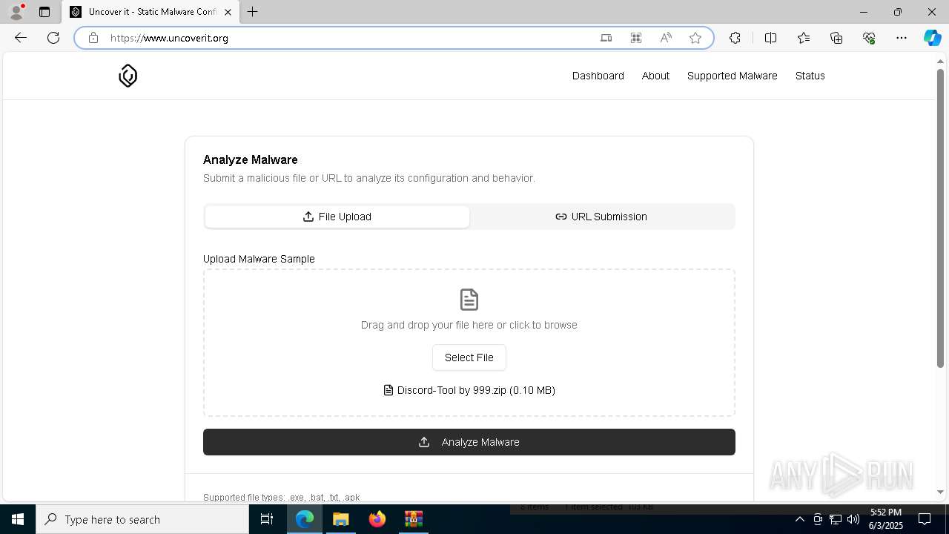Viewport: 949px width, 534px height.
Task: Open Firefox from taskbar
Action: coord(377,519)
